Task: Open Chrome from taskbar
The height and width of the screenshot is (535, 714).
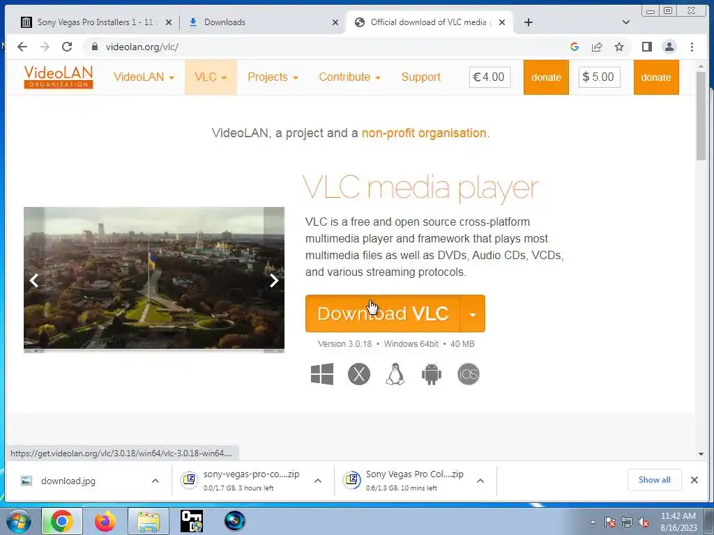Action: [x=62, y=521]
